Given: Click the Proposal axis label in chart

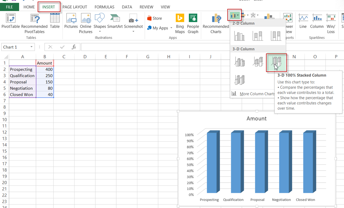Looking at the screenshot, I should point(257,200).
